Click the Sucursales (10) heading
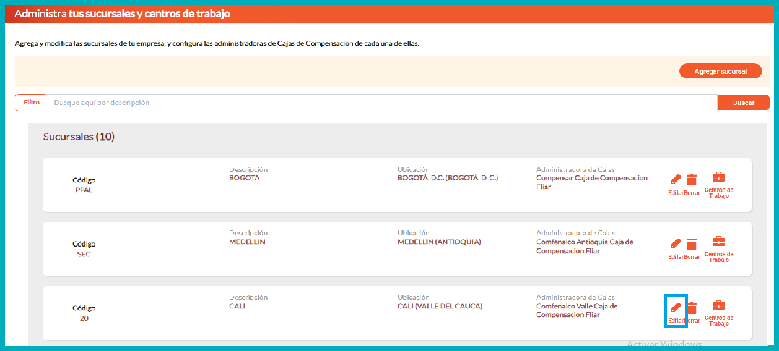 click(79, 137)
